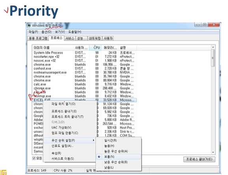Open the 도움말(H) menu
The width and height of the screenshot is (228, 175).
pyautogui.click(x=75, y=32)
